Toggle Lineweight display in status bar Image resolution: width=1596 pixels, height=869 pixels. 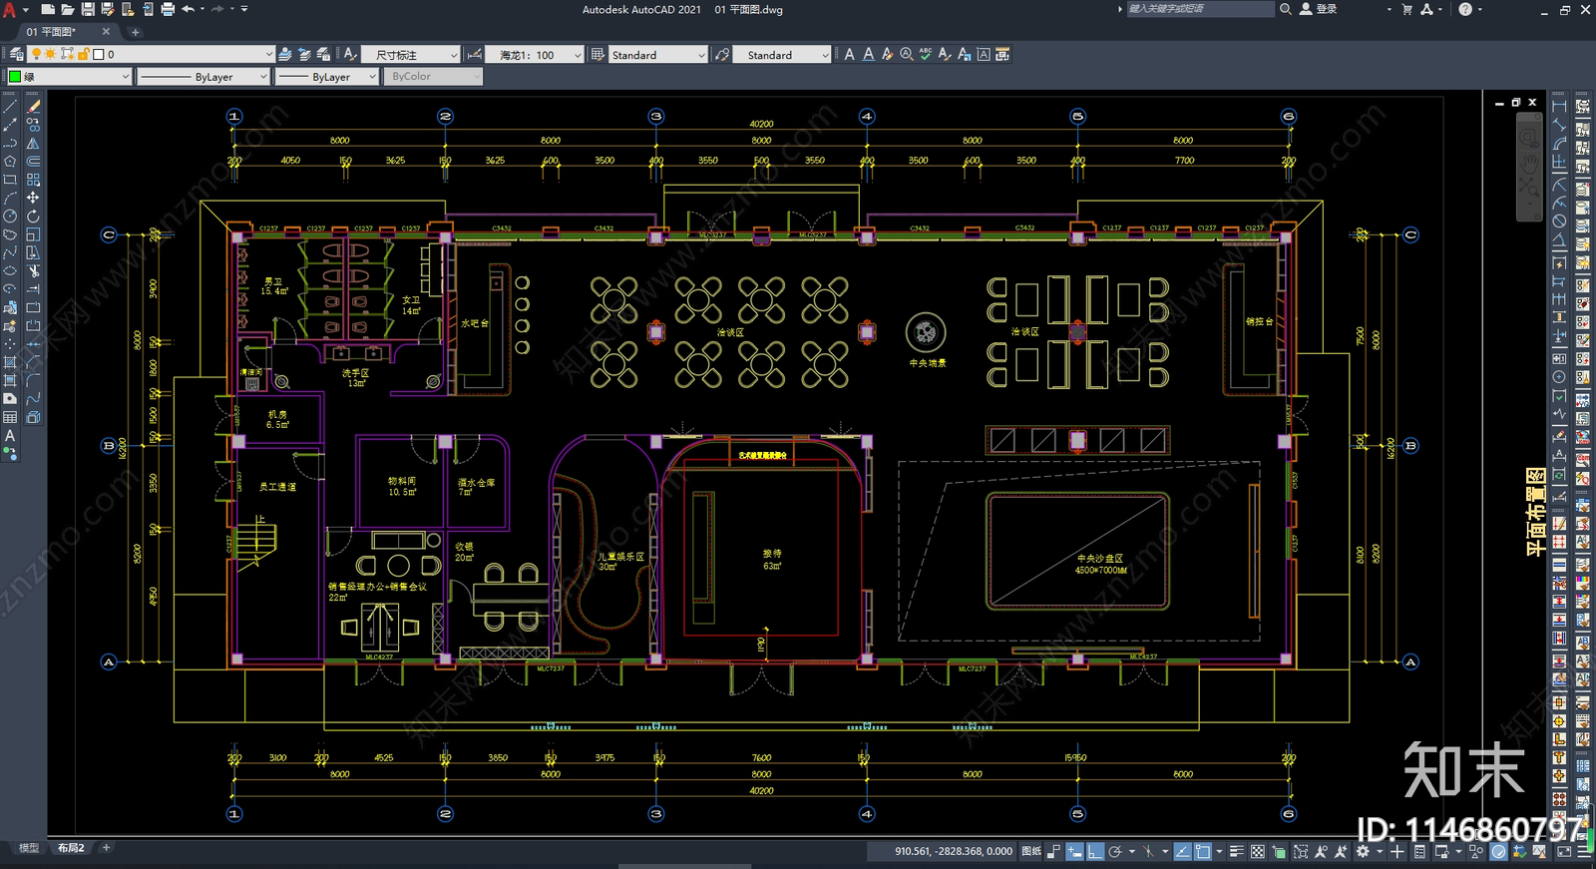1237,851
